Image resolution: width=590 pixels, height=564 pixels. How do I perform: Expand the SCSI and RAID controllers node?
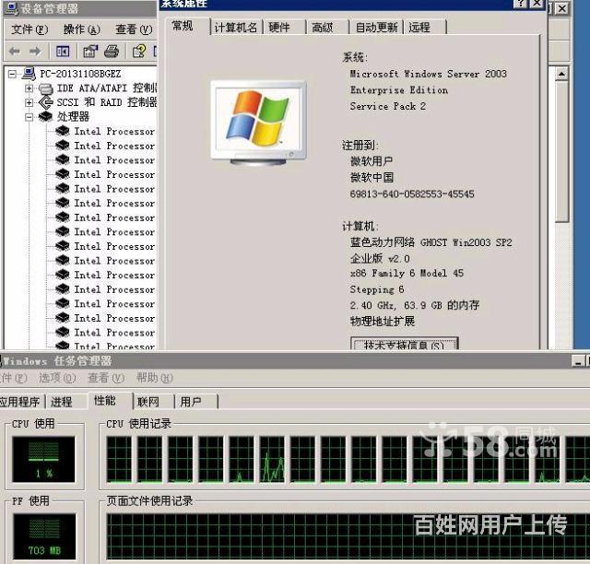pos(29,102)
